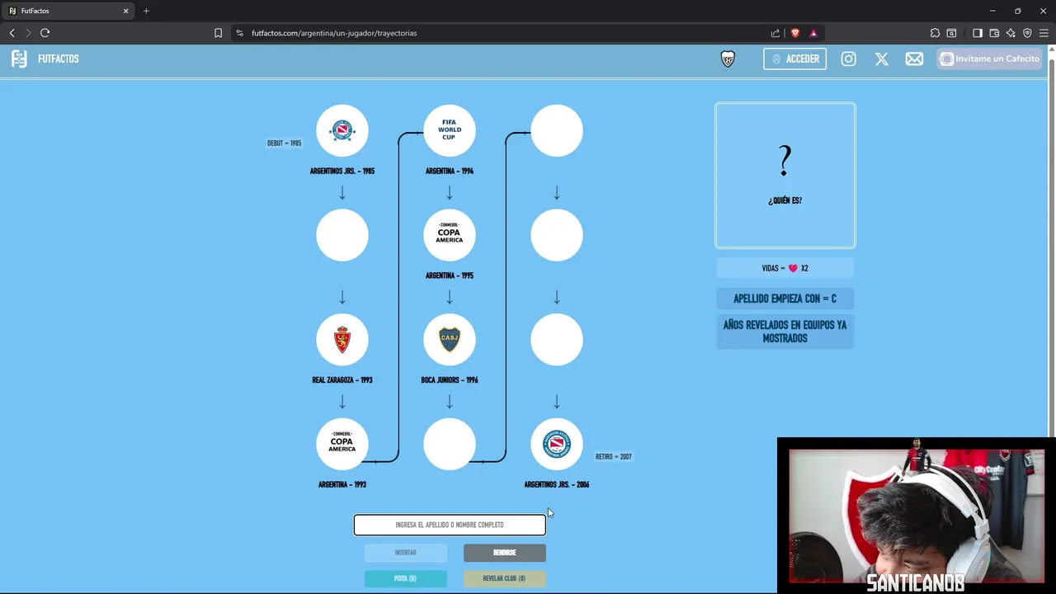
Task: Click the hidden club circle below Boca Juniors
Action: [x=450, y=444]
